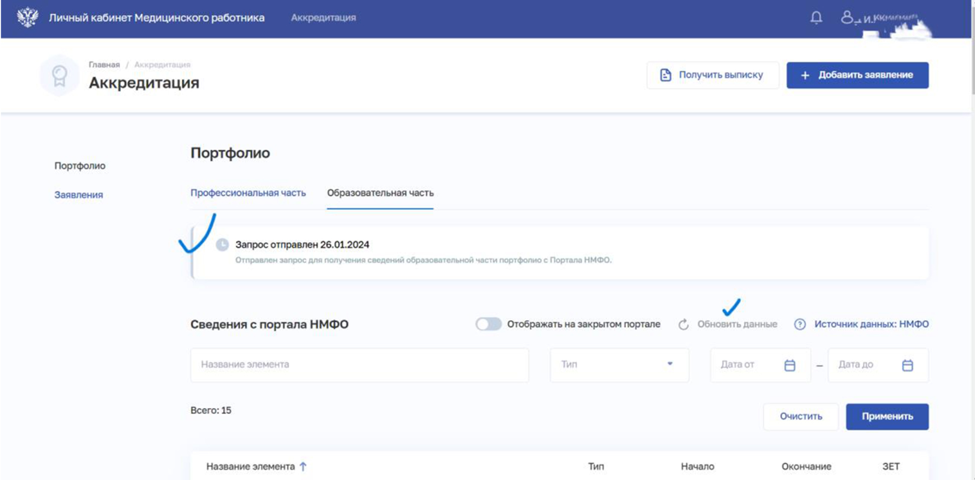Open 'Аккредитация' in the top navigation

pos(324,18)
